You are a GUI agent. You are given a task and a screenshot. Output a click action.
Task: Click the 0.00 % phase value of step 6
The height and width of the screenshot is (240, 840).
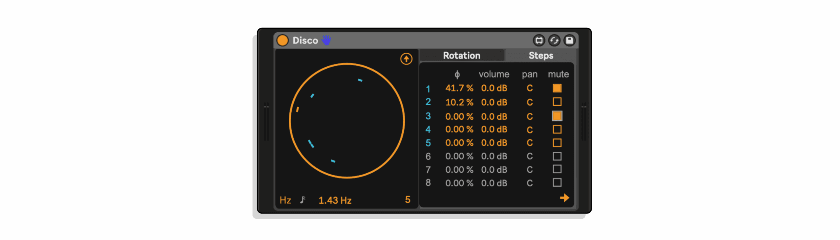click(459, 156)
